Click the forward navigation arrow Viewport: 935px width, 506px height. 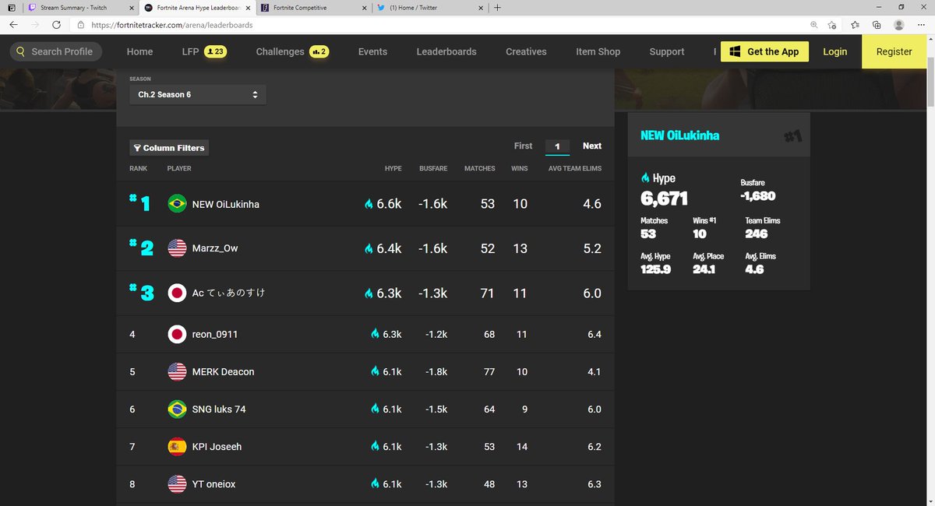[x=34, y=25]
